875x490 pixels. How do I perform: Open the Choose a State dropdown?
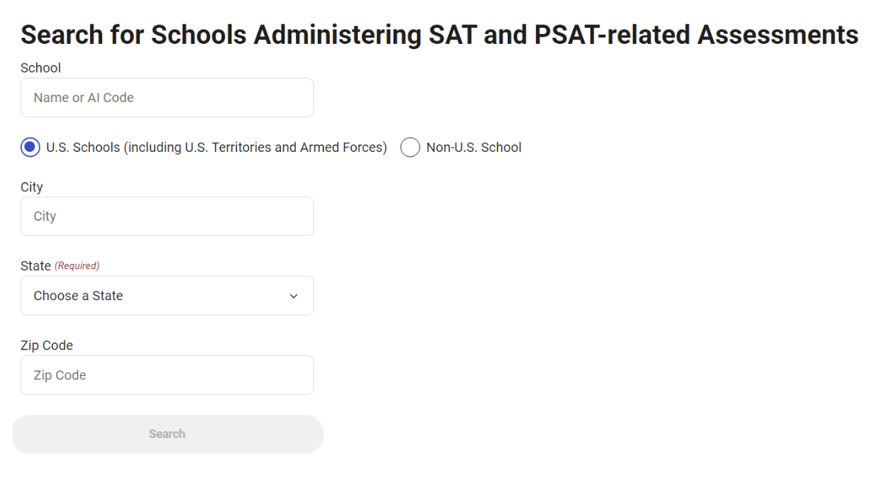click(x=167, y=296)
